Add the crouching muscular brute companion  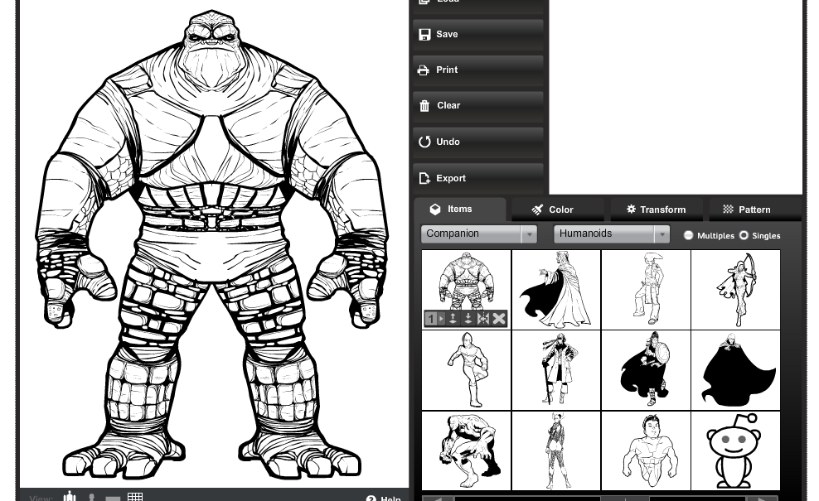pos(467,450)
